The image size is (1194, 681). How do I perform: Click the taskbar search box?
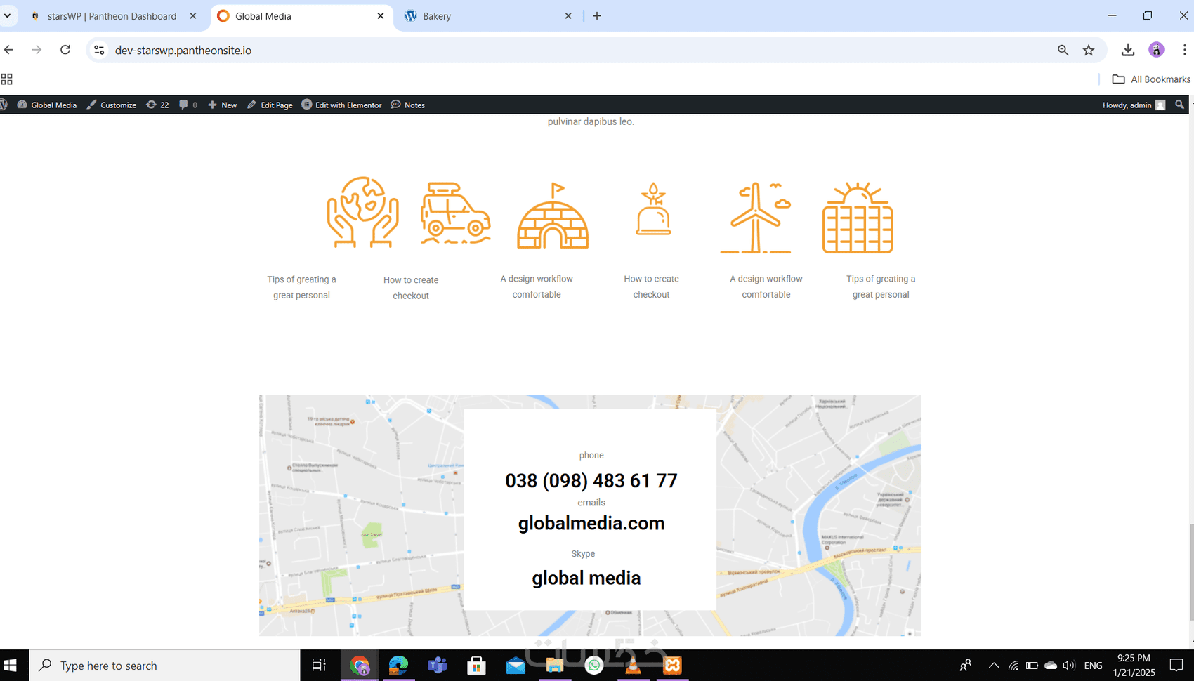[164, 666]
